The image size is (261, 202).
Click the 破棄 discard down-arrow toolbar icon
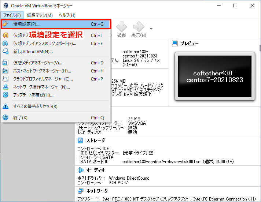coord(121,27)
